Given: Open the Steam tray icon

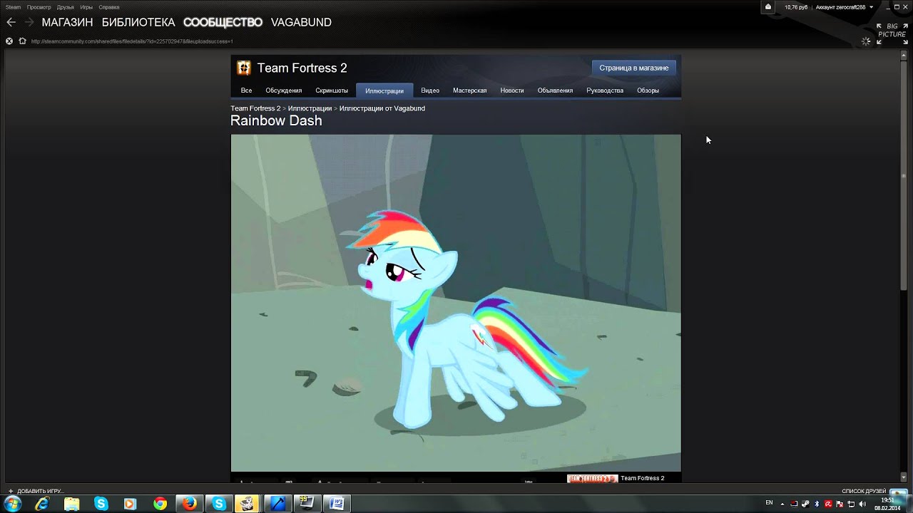Looking at the screenshot, I should click(x=805, y=504).
